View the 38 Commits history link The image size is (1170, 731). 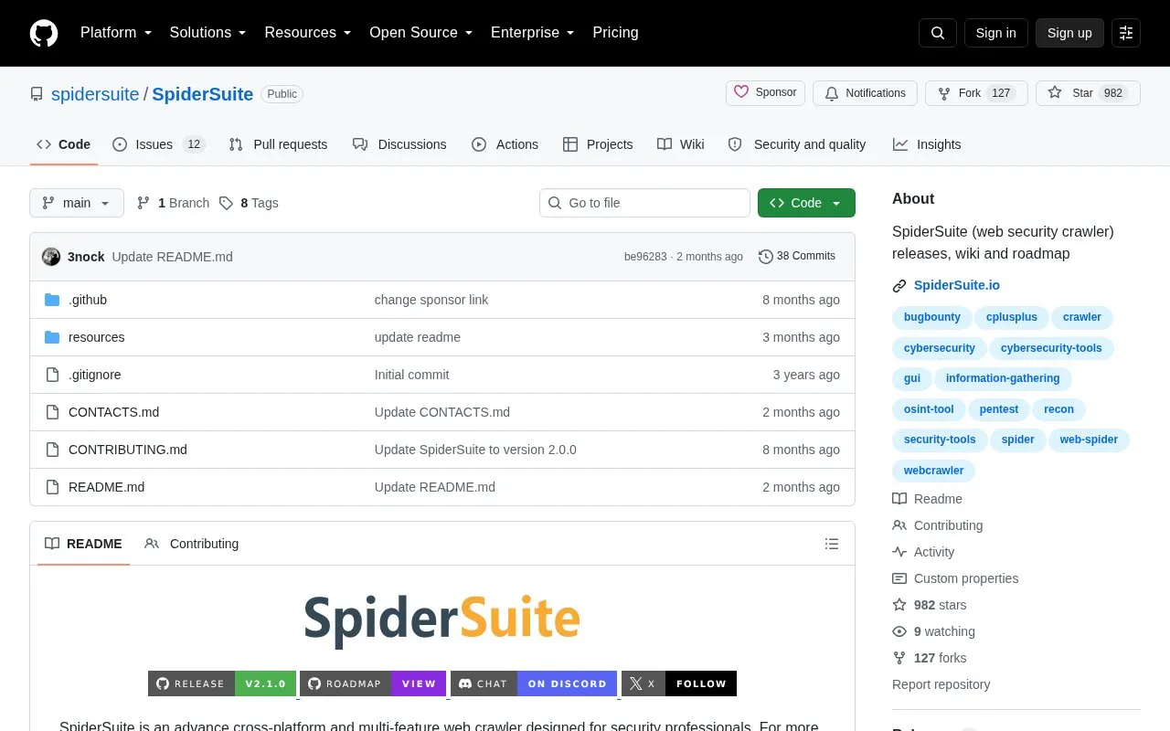(x=797, y=257)
